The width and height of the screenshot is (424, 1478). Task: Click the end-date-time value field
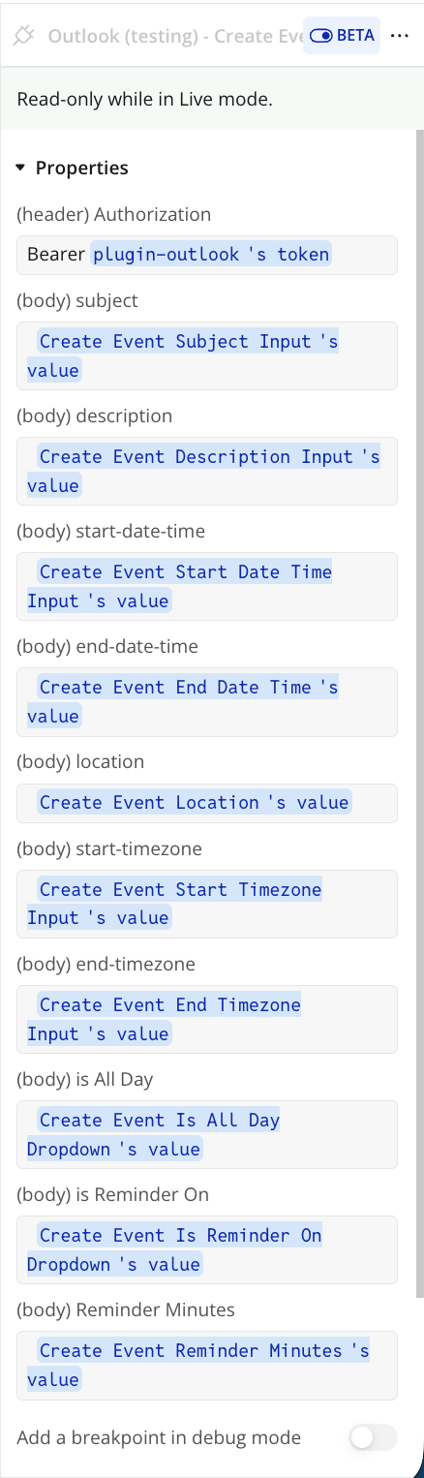click(x=207, y=701)
